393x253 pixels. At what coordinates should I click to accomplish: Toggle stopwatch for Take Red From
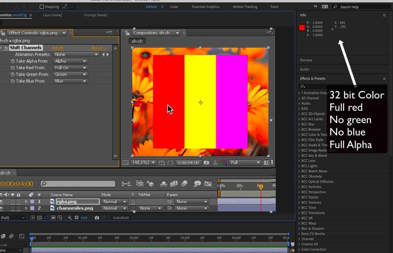(12, 68)
